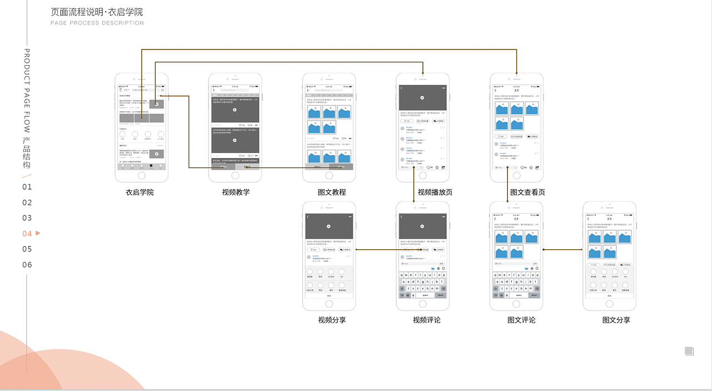Tap the space key in 图文评论 keyboard
The width and height of the screenshot is (712, 391).
coord(519,295)
